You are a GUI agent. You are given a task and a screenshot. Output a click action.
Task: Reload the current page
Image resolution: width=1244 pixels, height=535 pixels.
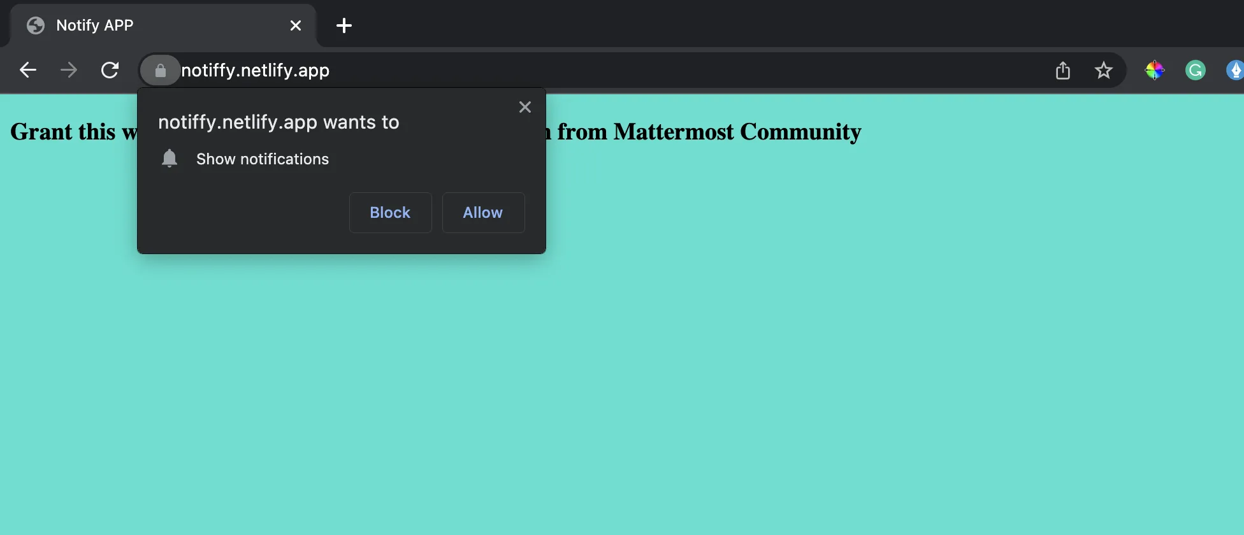[x=110, y=70]
